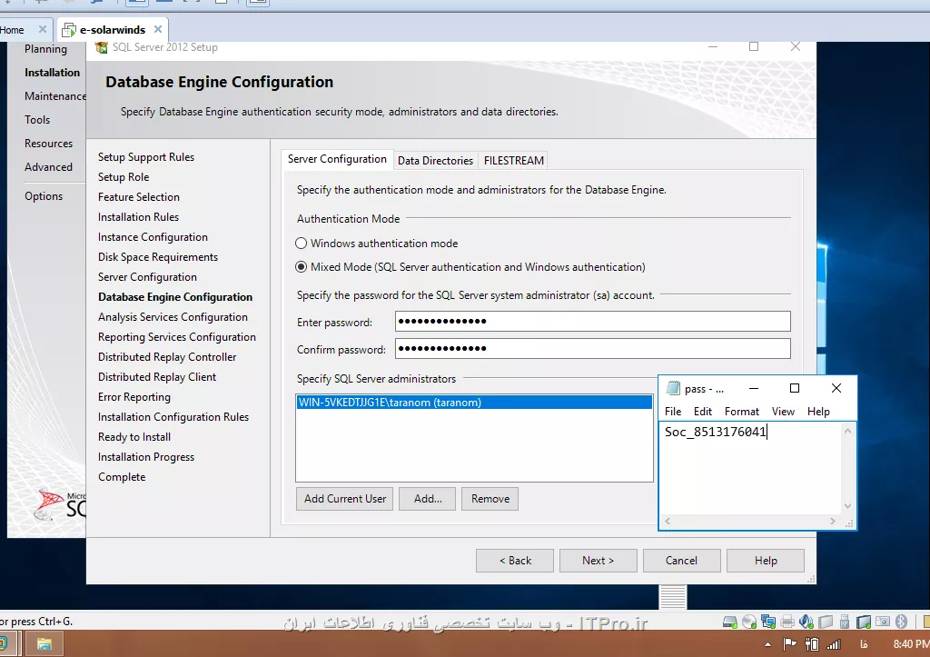Image resolution: width=930 pixels, height=657 pixels.
Task: Open Notepad File menu
Action: point(673,412)
